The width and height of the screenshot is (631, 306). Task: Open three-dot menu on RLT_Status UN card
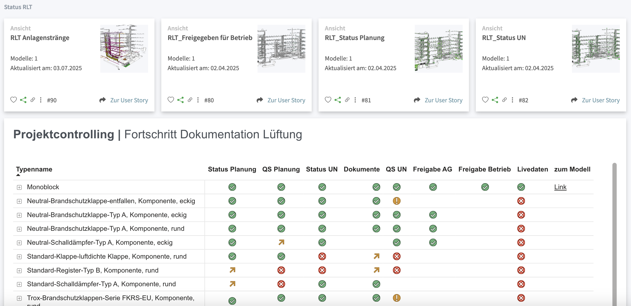click(x=512, y=100)
